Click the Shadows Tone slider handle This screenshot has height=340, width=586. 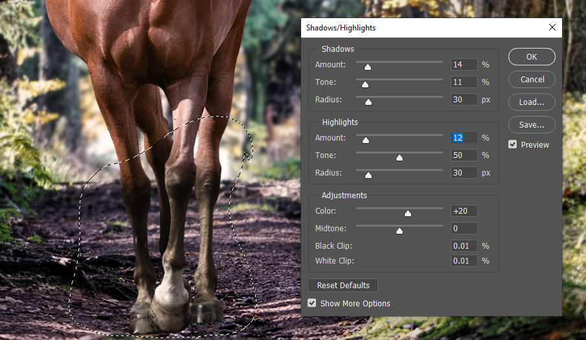click(x=365, y=84)
